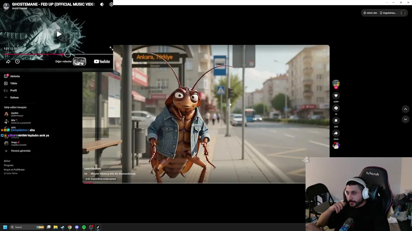
Task: Open Google Chrome from taskbar
Action: [70, 227]
